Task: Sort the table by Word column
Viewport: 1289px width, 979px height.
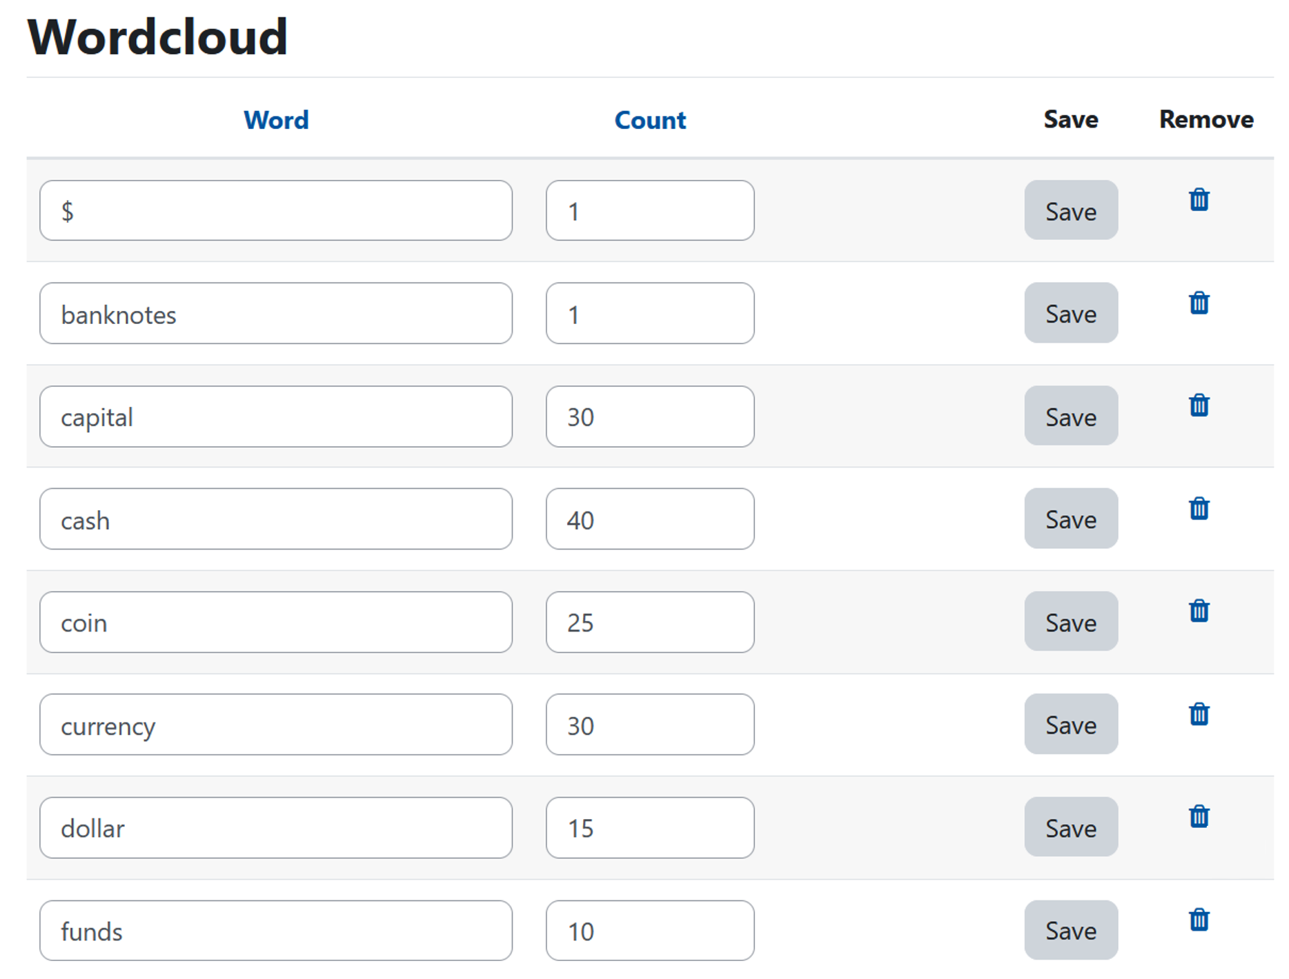Action: click(276, 120)
